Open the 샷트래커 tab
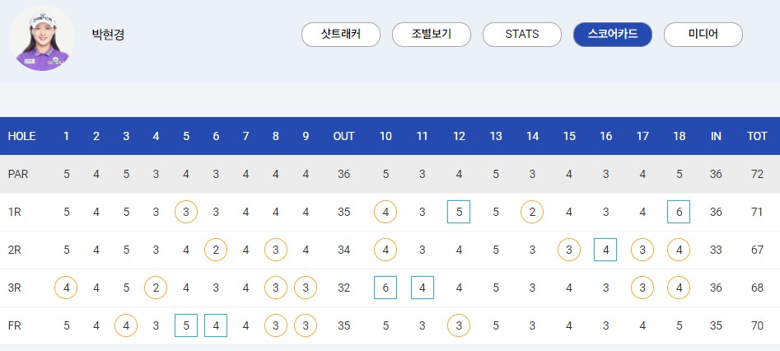 [x=341, y=35]
